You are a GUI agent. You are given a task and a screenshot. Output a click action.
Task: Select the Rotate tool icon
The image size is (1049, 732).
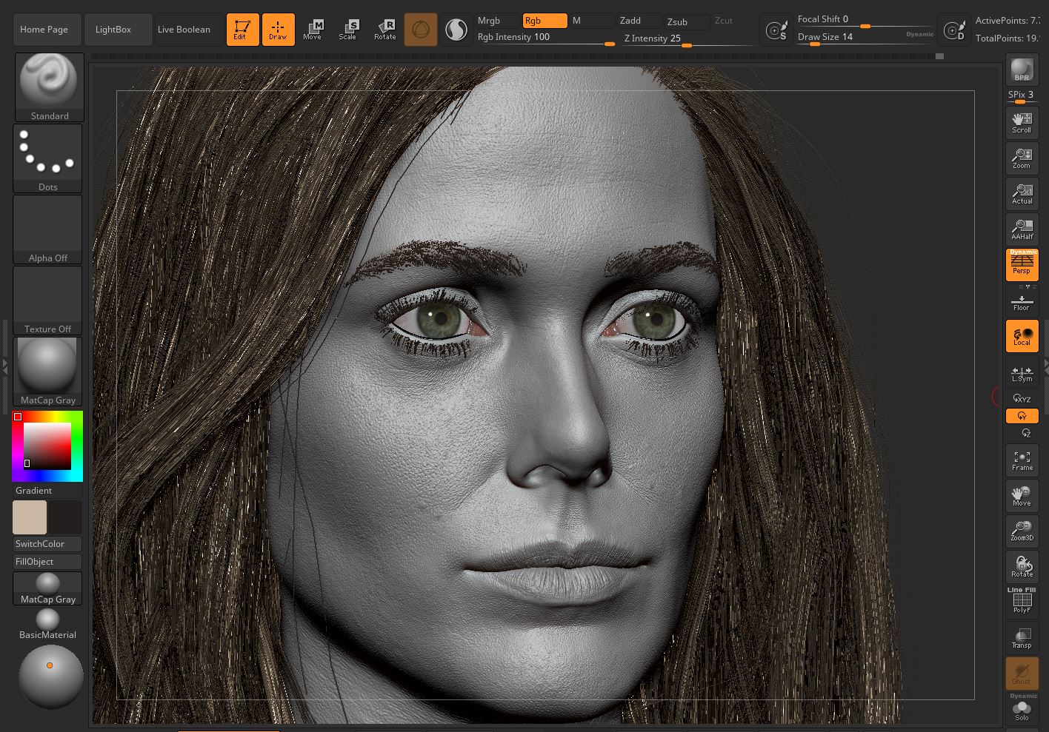pos(385,30)
